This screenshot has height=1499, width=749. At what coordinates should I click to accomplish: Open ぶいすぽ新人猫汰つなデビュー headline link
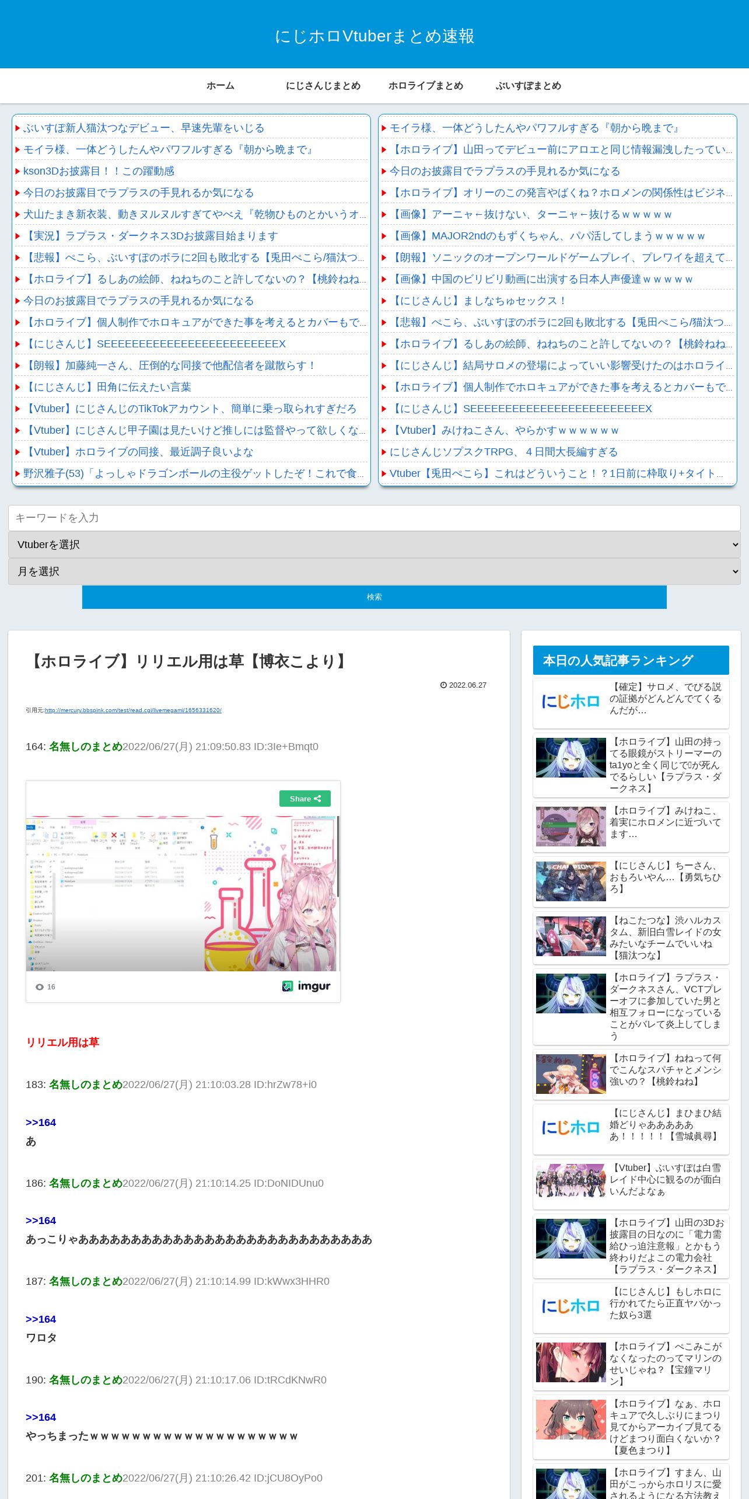tap(143, 128)
